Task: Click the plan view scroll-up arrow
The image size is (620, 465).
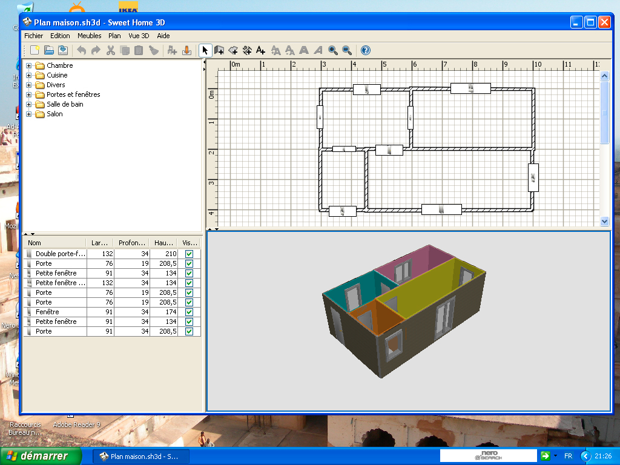Action: (604, 76)
